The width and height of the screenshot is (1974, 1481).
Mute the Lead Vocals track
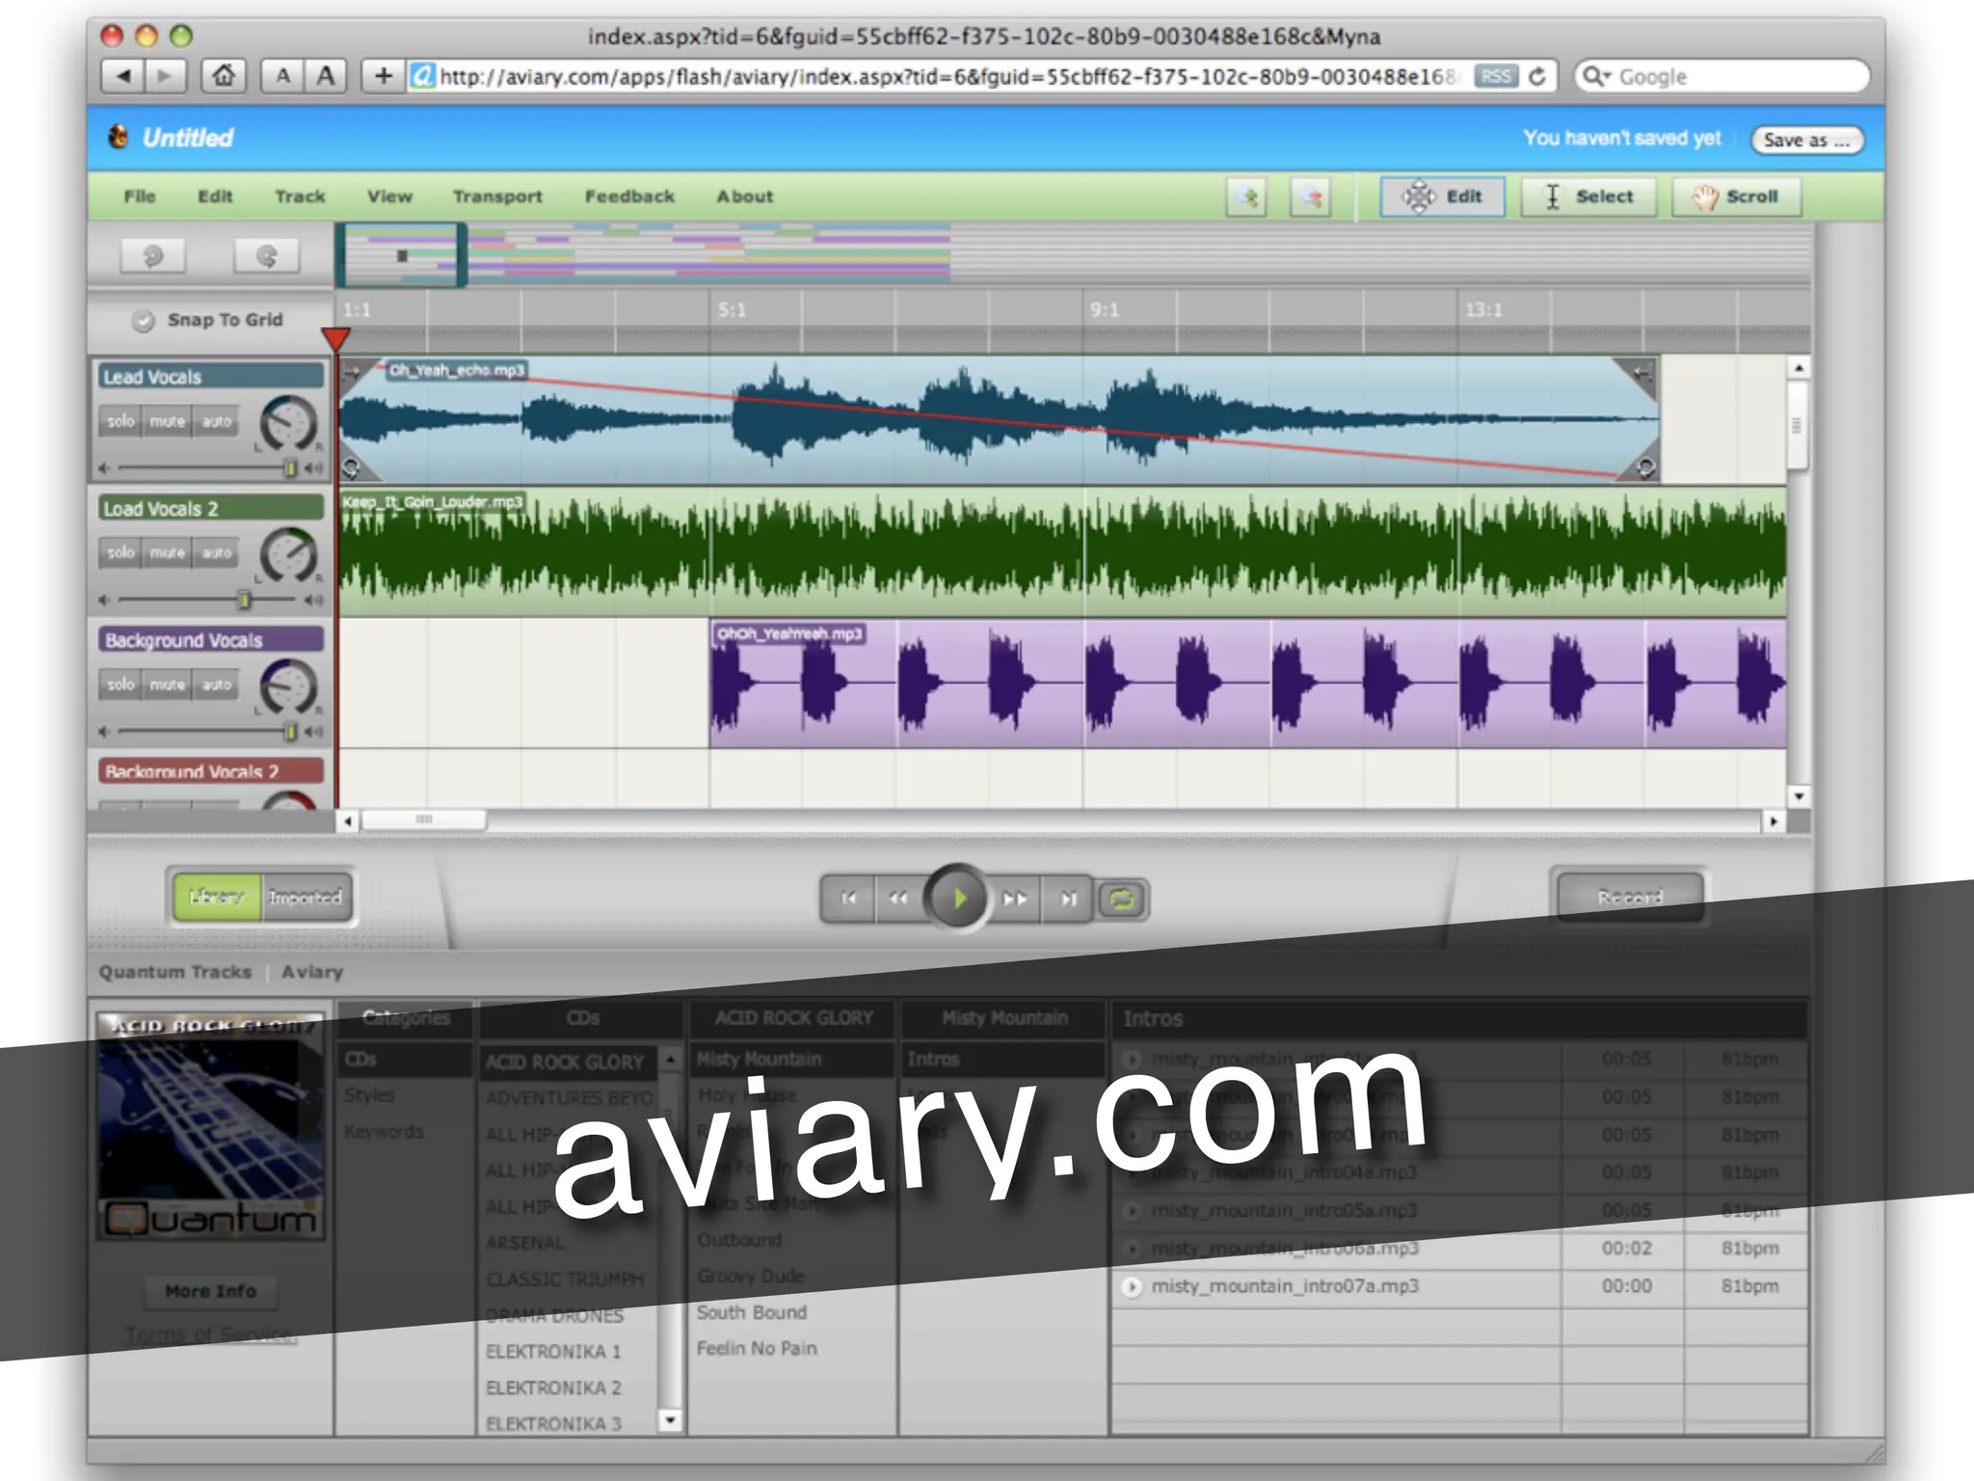coord(167,421)
